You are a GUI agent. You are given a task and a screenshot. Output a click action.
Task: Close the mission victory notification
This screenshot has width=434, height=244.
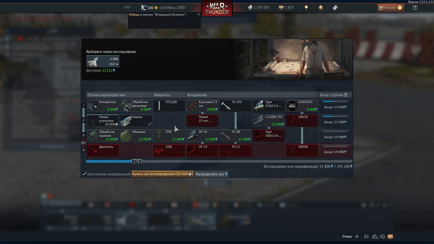(198, 14)
